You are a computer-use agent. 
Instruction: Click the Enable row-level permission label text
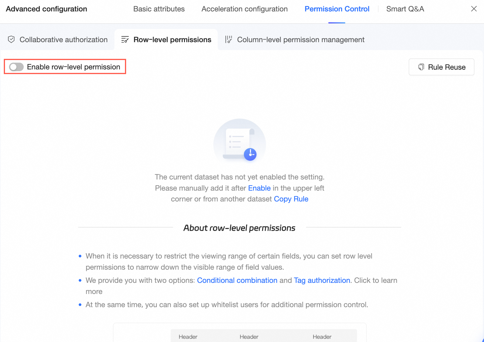pos(73,67)
